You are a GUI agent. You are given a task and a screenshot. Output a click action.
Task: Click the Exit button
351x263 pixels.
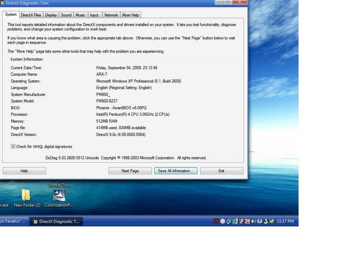(x=221, y=171)
